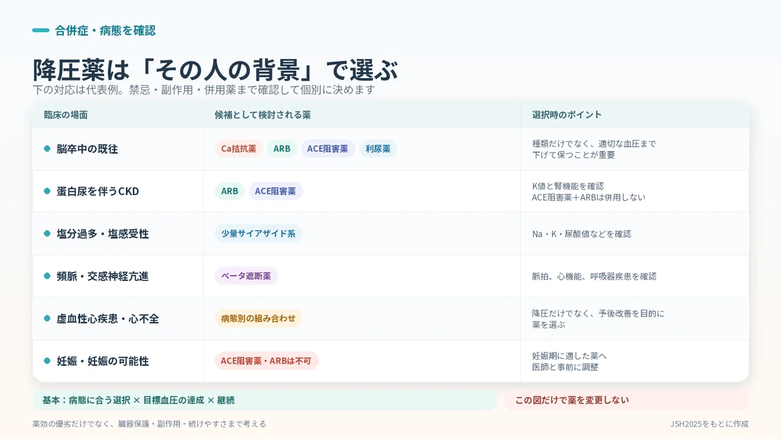Click the 少量サイアザイド系 pill tag
The width and height of the screenshot is (781, 439).
point(258,233)
